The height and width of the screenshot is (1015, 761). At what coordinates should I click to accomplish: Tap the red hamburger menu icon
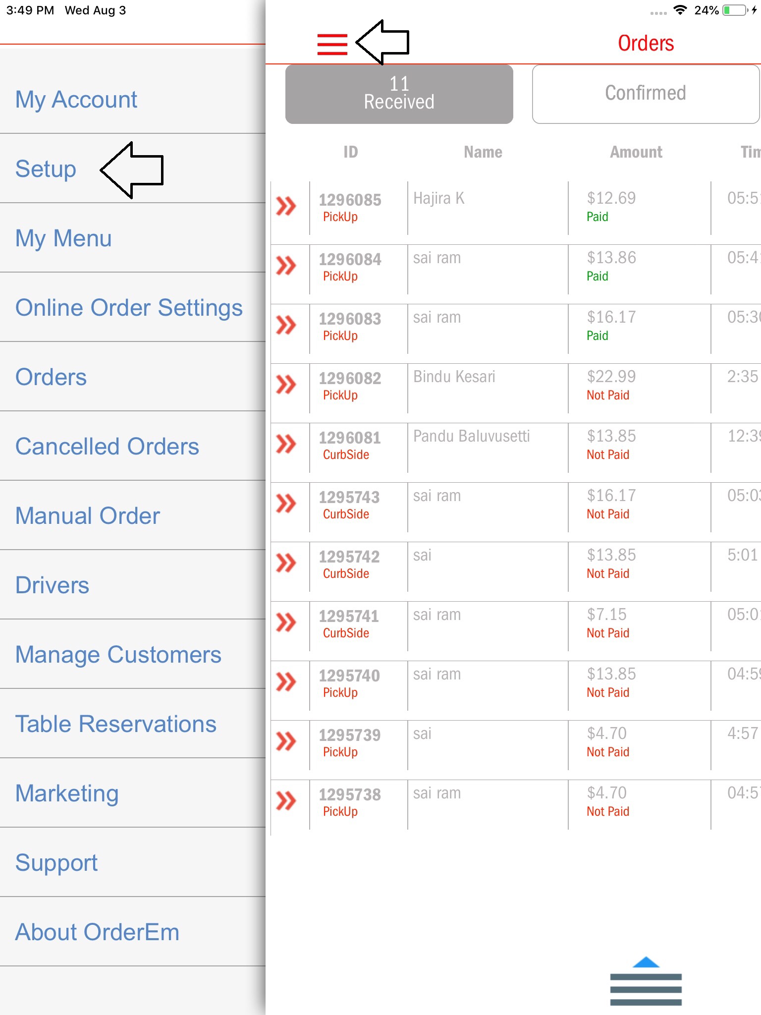coord(332,44)
